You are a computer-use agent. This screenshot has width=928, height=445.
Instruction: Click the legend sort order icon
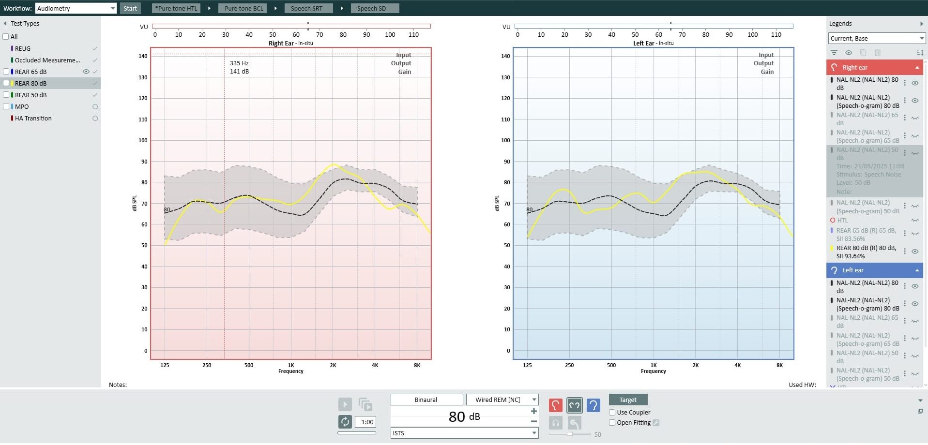pyautogui.click(x=919, y=53)
